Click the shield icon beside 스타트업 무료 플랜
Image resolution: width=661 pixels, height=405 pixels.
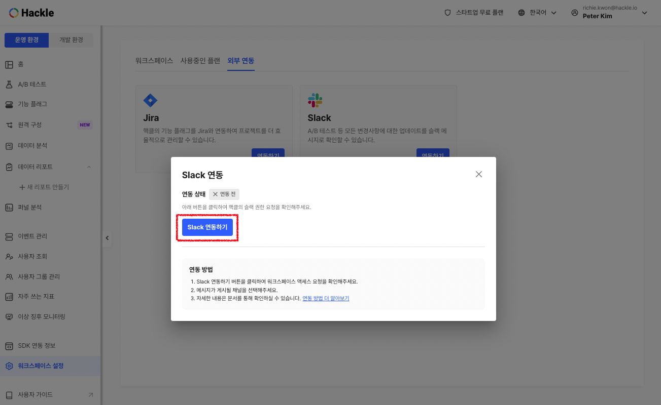(447, 13)
